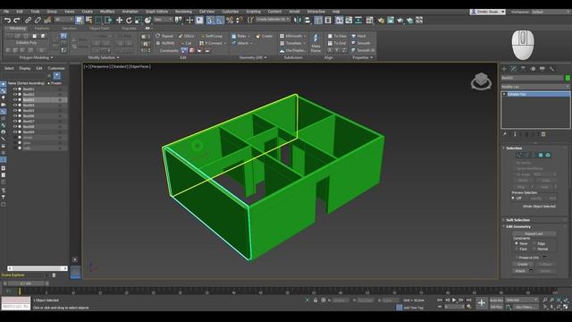Open the Utilities wrench icon
Screen dimensions: 572x322
pyautogui.click(x=552, y=69)
